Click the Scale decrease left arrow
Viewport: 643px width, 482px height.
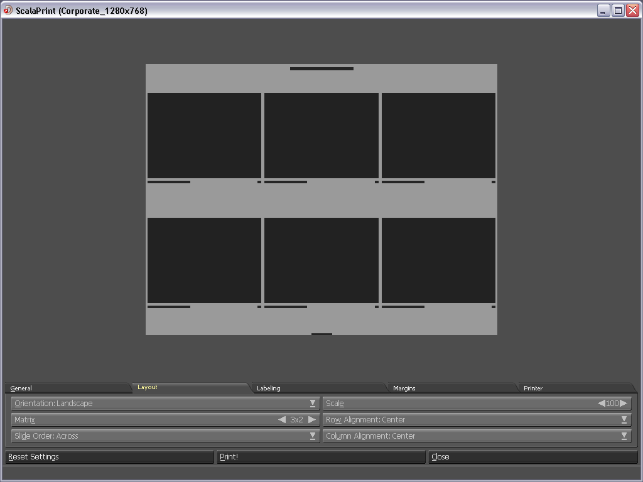(601, 404)
